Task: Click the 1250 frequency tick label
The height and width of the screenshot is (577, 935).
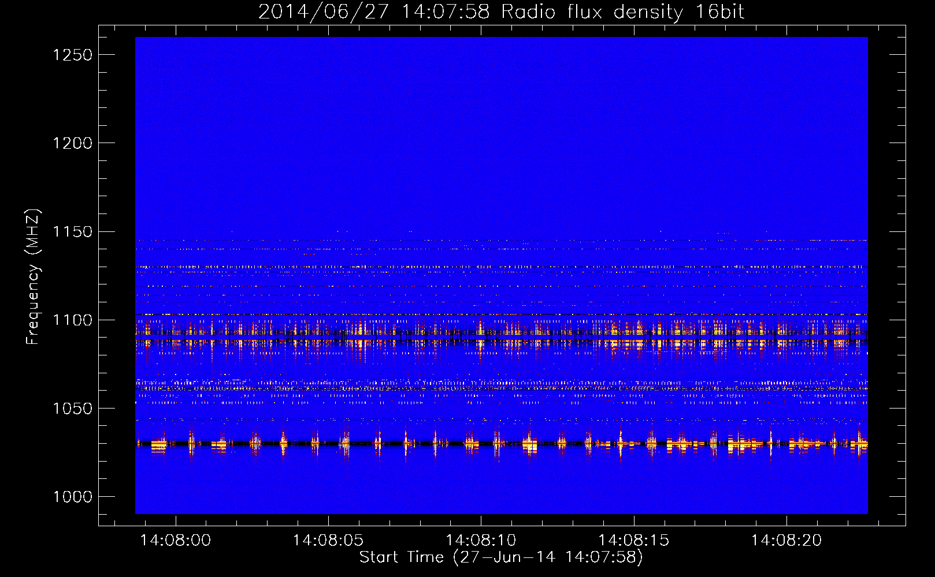Action: pos(73,55)
